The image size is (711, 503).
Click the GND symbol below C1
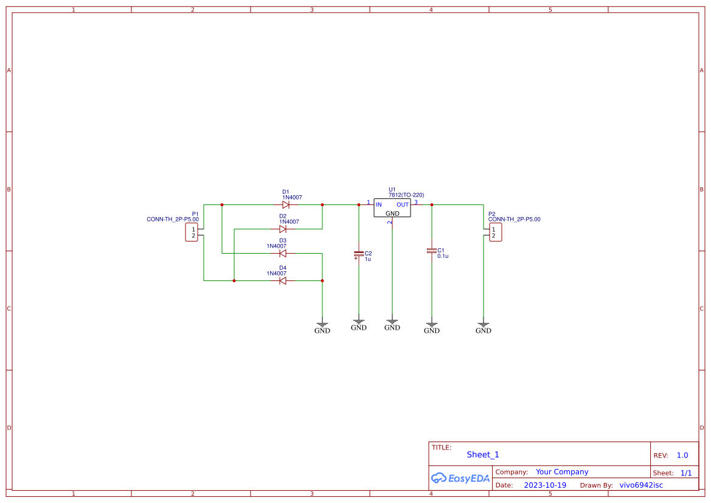point(432,325)
